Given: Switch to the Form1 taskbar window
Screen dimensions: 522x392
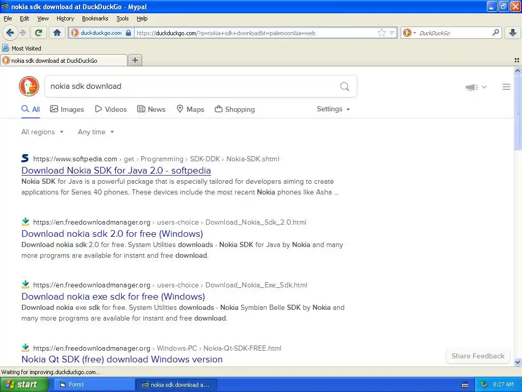Looking at the screenshot, I should (x=94, y=385).
